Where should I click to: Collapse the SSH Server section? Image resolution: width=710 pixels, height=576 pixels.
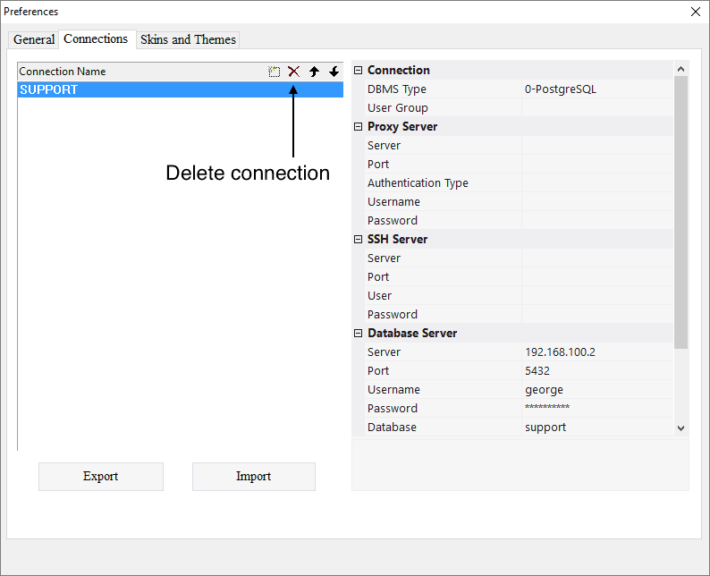(359, 240)
